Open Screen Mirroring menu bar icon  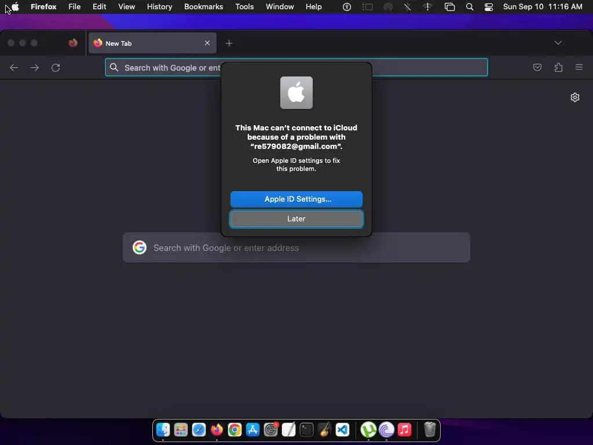(449, 7)
